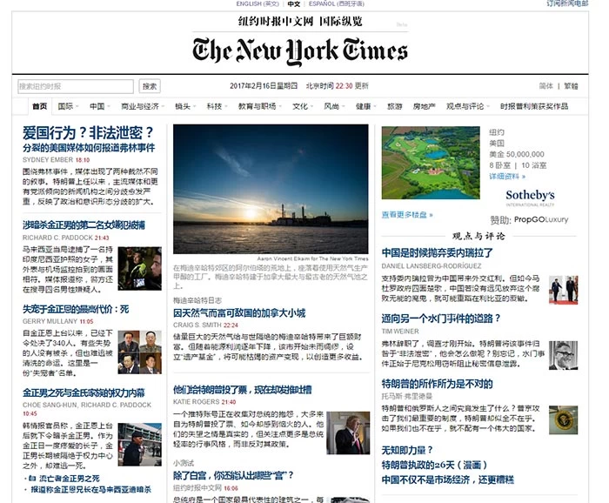Expand the 教育与职场 navigation dropdown

(259, 106)
